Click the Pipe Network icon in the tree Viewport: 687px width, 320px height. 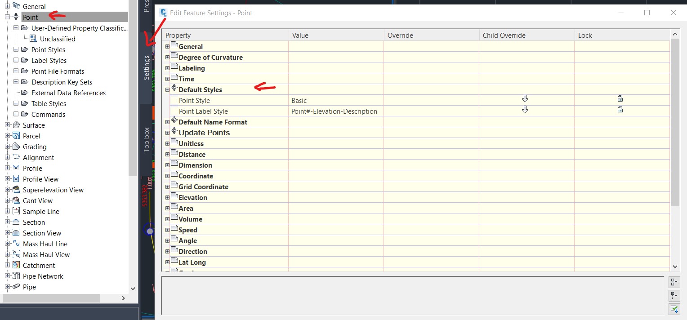coord(17,276)
